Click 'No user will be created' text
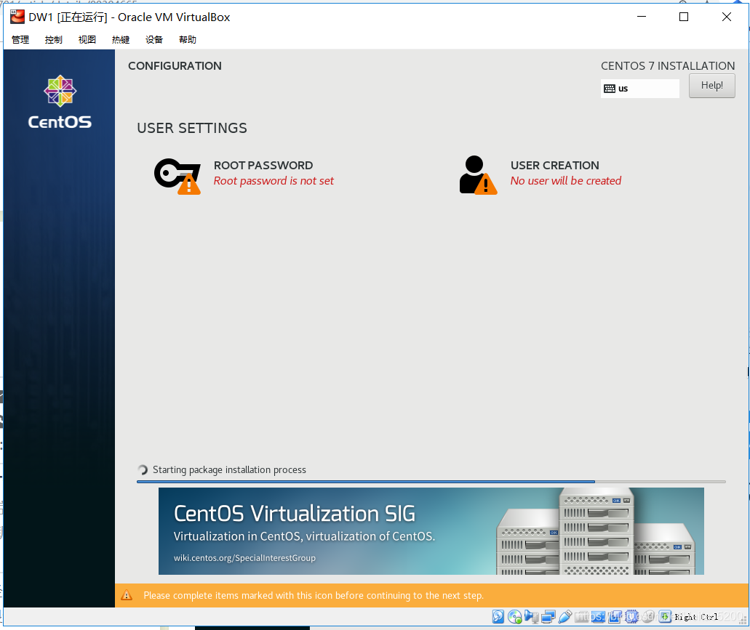Screen dimensions: 750x630 point(565,180)
